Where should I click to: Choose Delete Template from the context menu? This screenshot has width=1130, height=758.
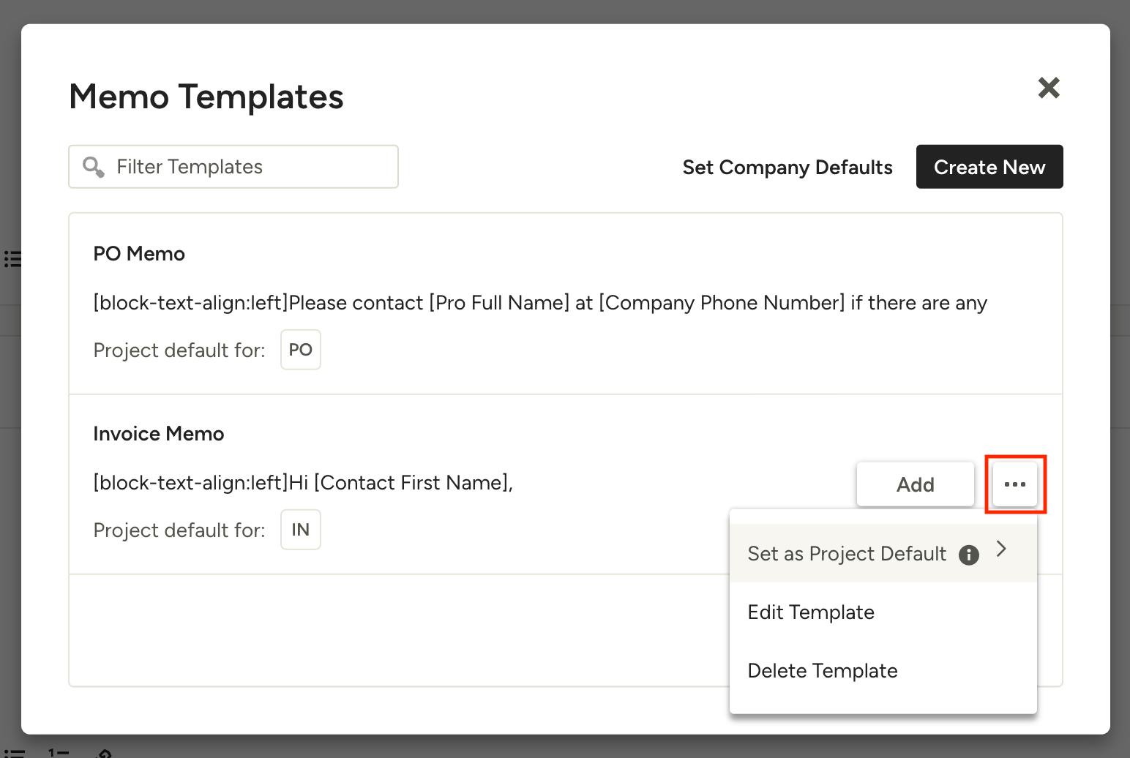(822, 670)
